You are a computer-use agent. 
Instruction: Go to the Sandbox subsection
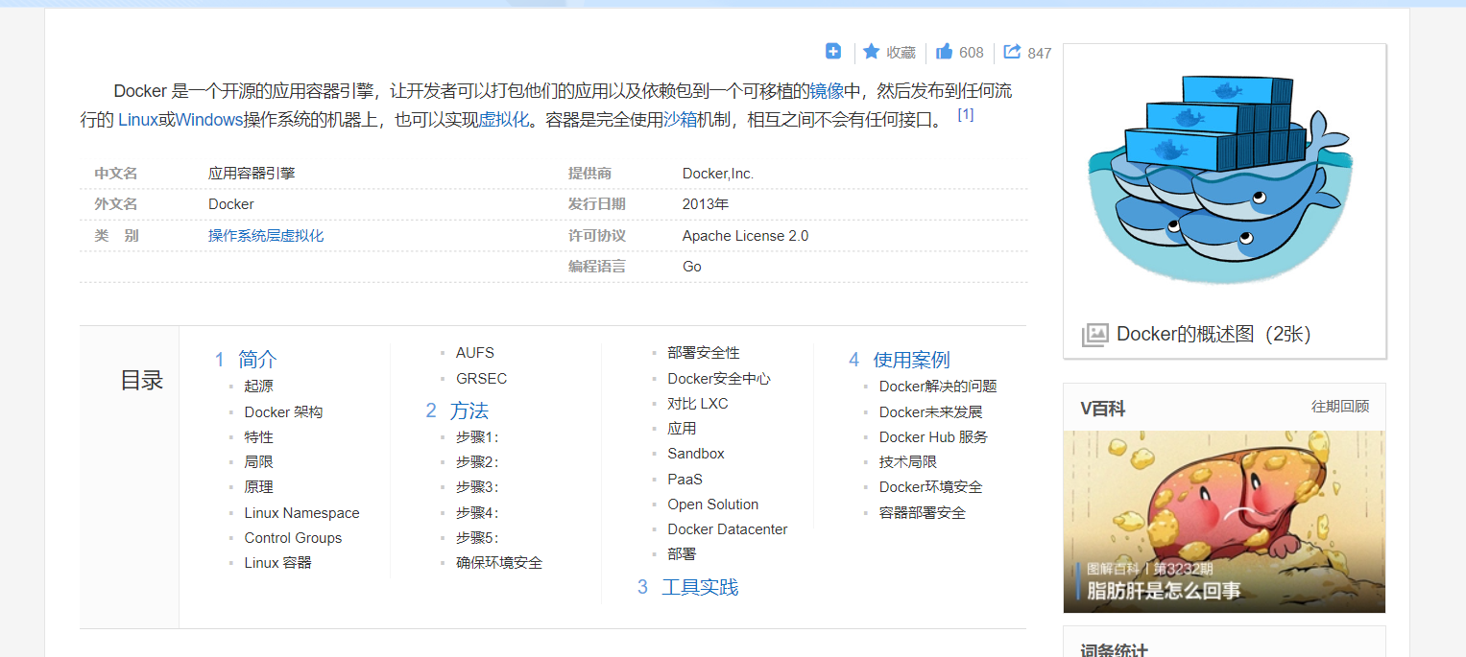[x=696, y=454]
